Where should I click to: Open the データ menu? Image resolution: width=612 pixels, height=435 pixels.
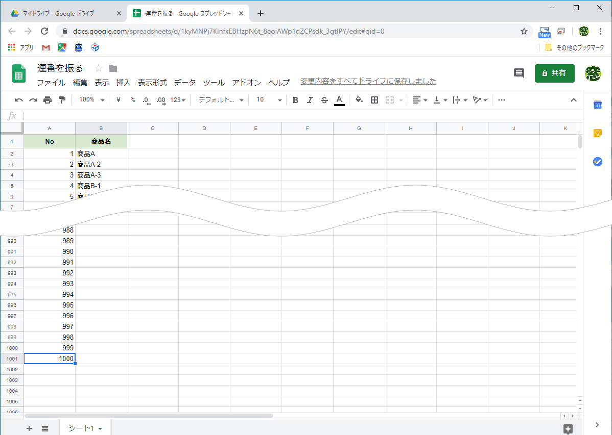[185, 83]
